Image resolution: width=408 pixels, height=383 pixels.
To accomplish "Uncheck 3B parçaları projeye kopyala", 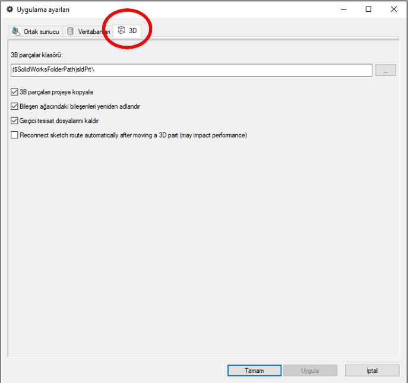I will coord(14,92).
